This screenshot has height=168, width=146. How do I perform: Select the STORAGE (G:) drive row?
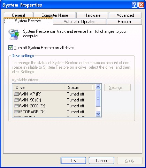tap(54, 112)
